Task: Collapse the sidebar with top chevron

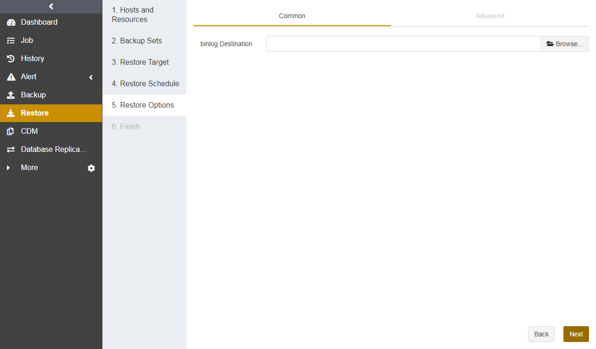Action: pyautogui.click(x=51, y=7)
